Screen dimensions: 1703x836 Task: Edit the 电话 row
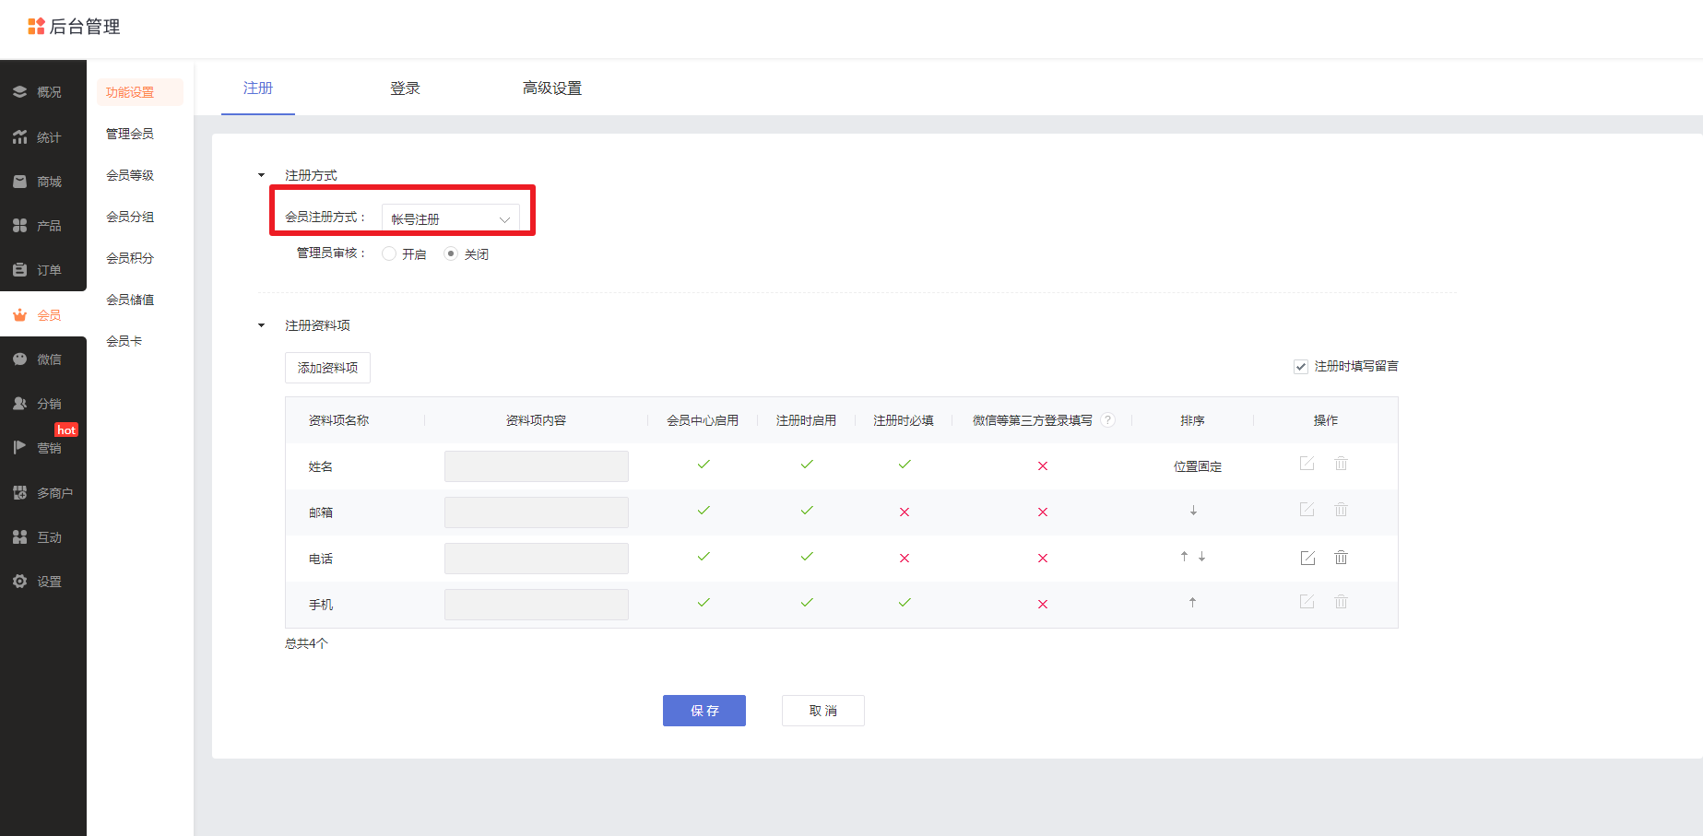point(1307,558)
